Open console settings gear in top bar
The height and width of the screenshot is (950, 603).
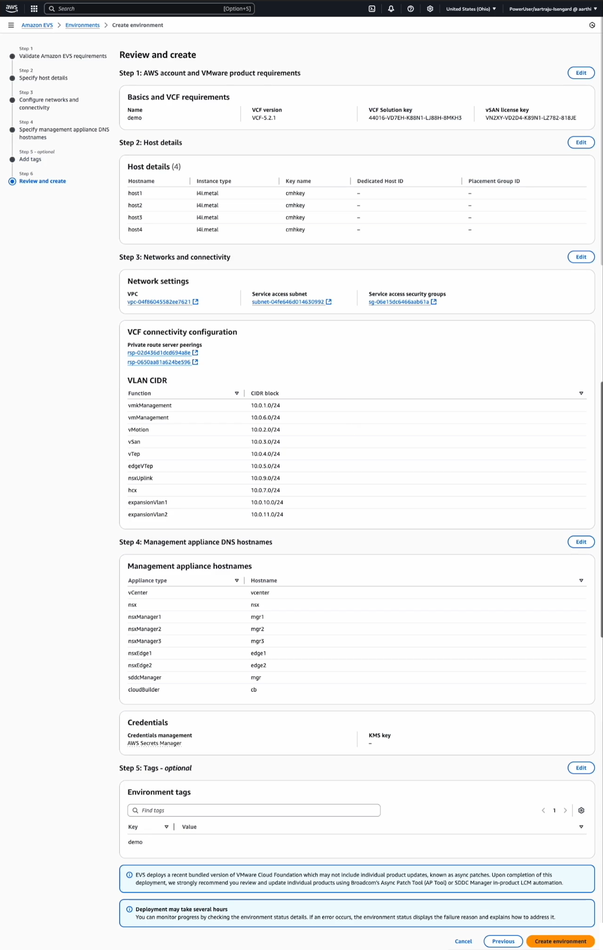pyautogui.click(x=430, y=9)
